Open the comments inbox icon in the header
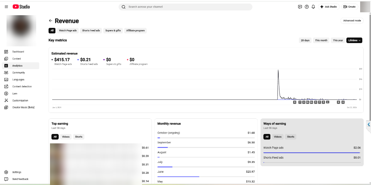The width and height of the screenshot is (371, 185). 300,7
